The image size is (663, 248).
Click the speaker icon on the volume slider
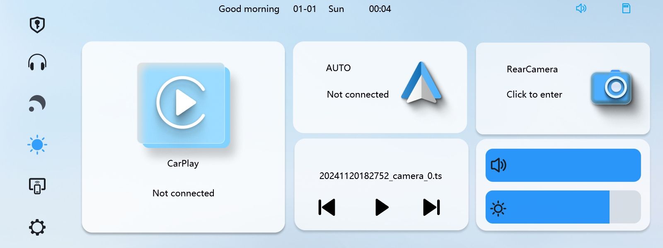click(x=498, y=165)
